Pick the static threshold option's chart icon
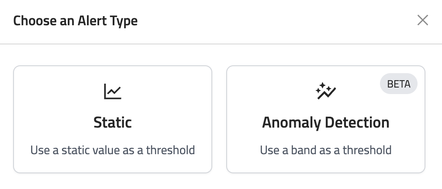 tap(113, 91)
